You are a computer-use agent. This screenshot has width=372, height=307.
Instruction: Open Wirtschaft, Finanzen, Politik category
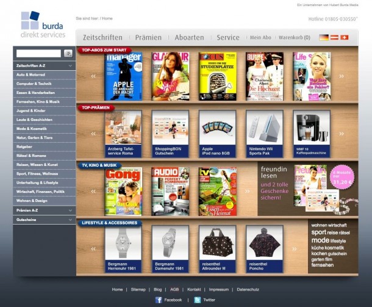tap(45, 192)
